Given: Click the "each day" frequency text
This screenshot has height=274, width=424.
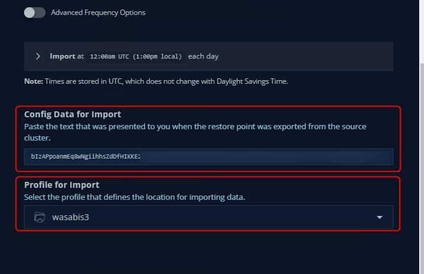Looking at the screenshot, I should pyautogui.click(x=203, y=56).
